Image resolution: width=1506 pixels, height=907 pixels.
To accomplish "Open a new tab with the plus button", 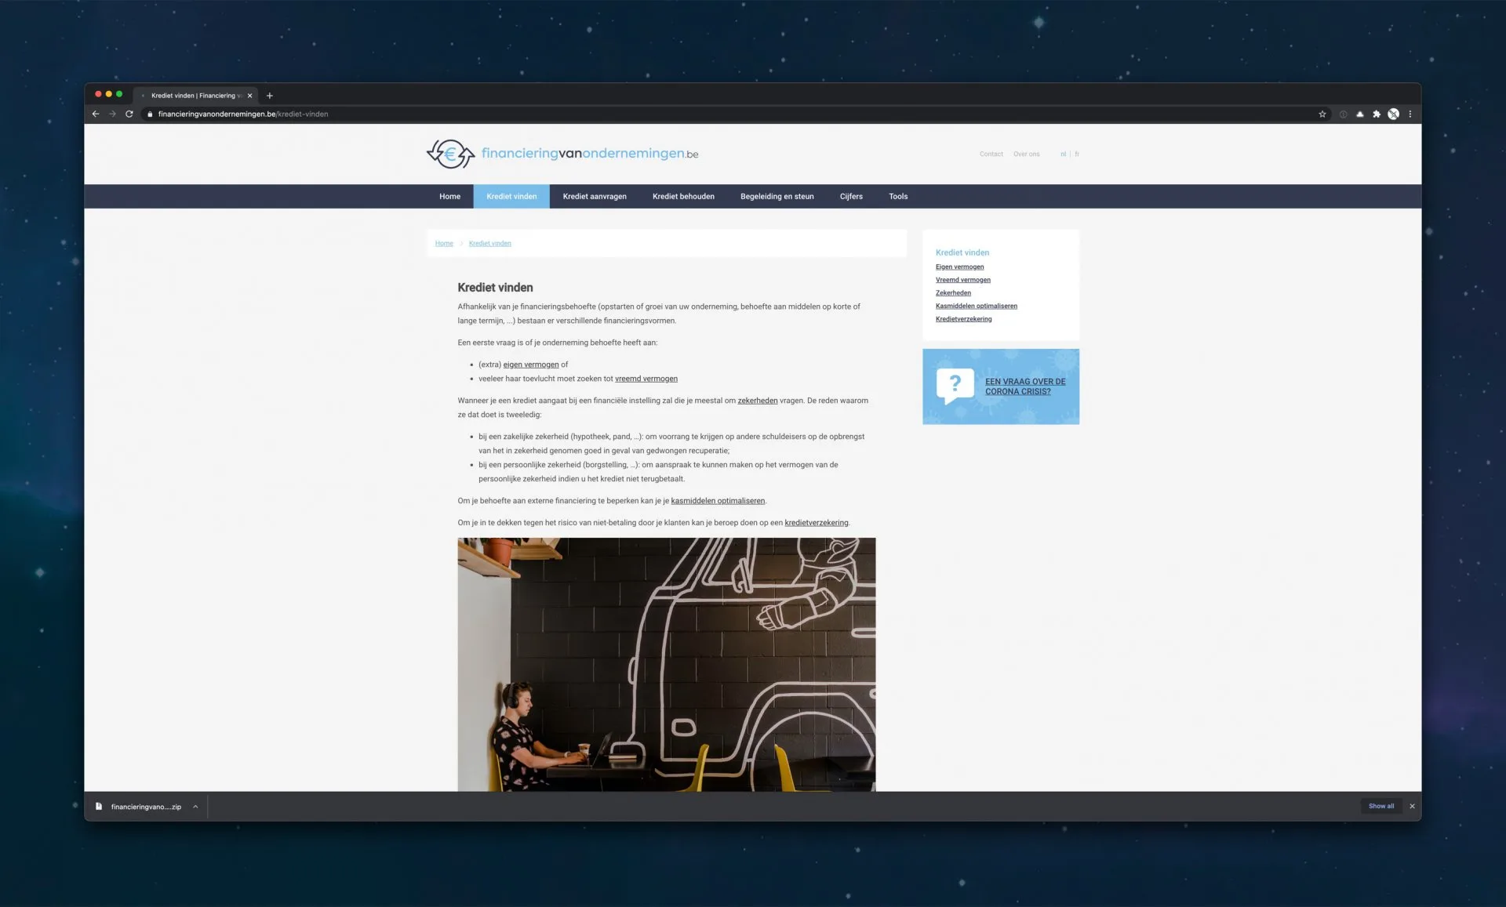I will pos(270,96).
